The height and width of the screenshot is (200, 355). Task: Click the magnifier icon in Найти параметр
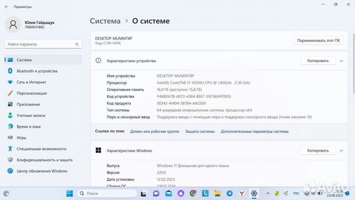tap(77, 44)
